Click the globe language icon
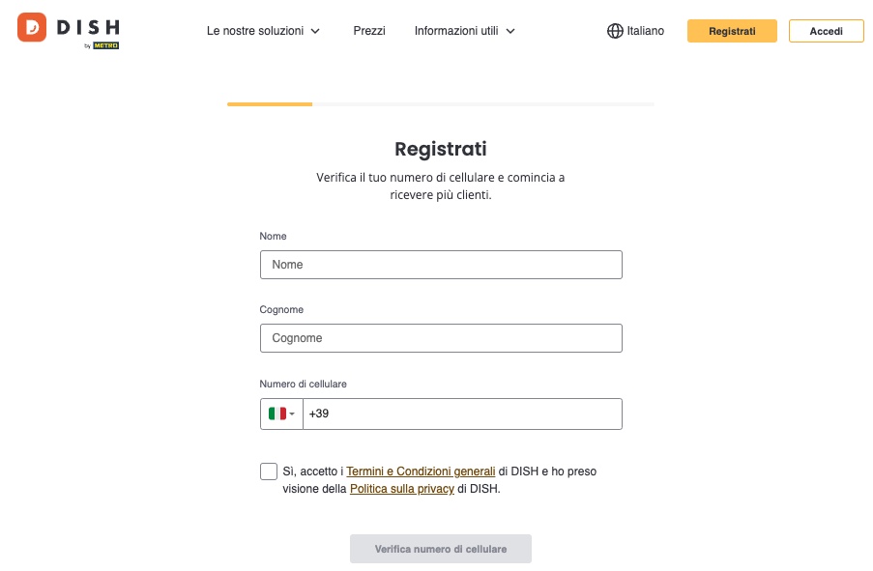 pos(615,31)
